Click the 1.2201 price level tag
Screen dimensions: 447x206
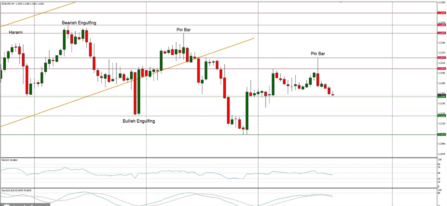click(x=441, y=69)
